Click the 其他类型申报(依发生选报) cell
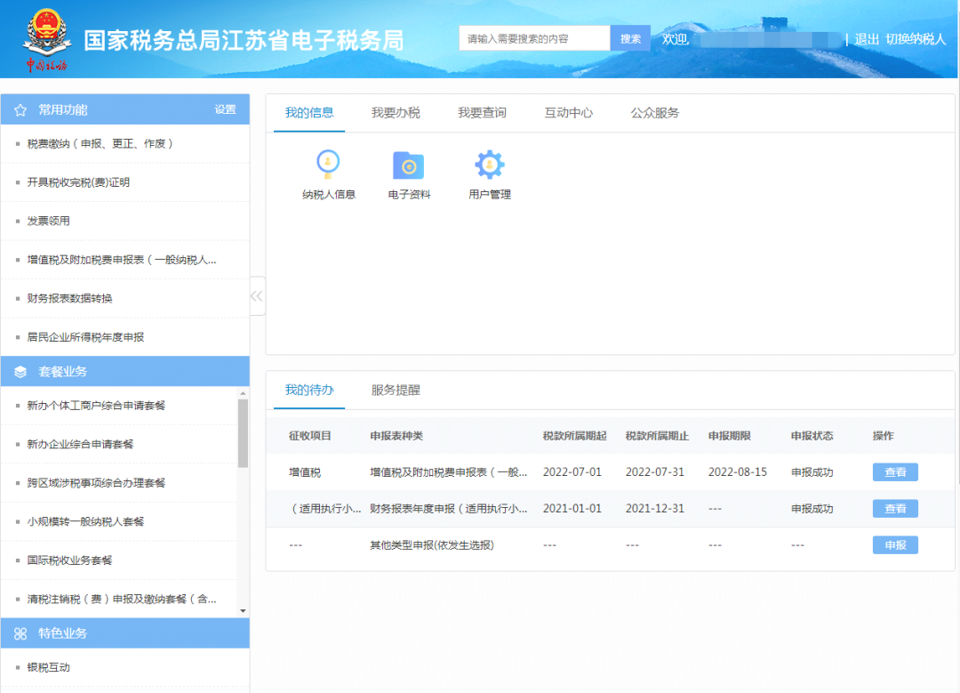 [432, 545]
